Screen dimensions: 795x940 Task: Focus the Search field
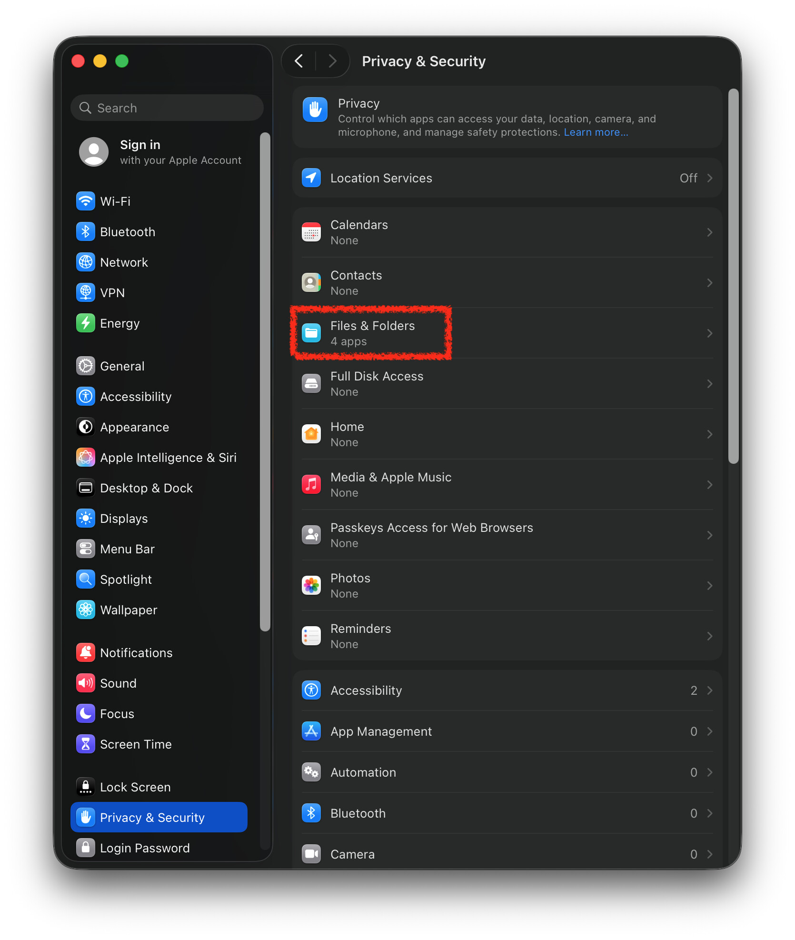coord(167,108)
